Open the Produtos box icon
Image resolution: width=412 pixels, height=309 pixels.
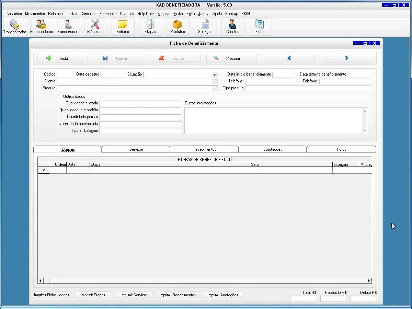(x=178, y=27)
